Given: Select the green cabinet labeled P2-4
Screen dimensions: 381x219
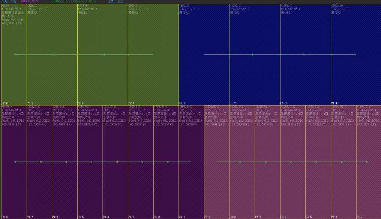Looking at the screenshot, I should tap(14, 75).
